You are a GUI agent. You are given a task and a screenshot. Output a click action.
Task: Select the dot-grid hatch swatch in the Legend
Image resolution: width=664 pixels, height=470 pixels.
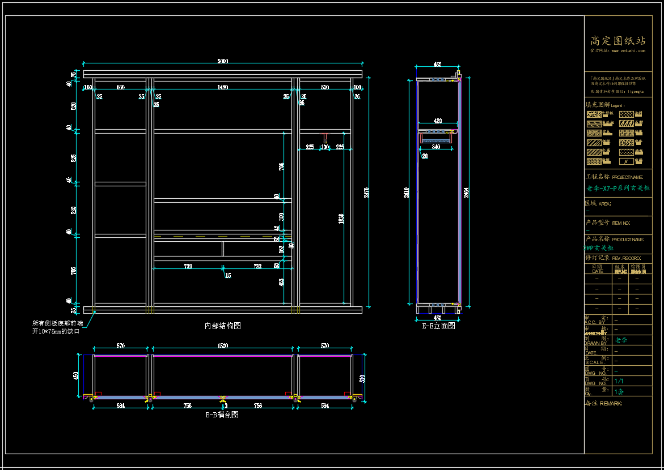tap(627, 152)
